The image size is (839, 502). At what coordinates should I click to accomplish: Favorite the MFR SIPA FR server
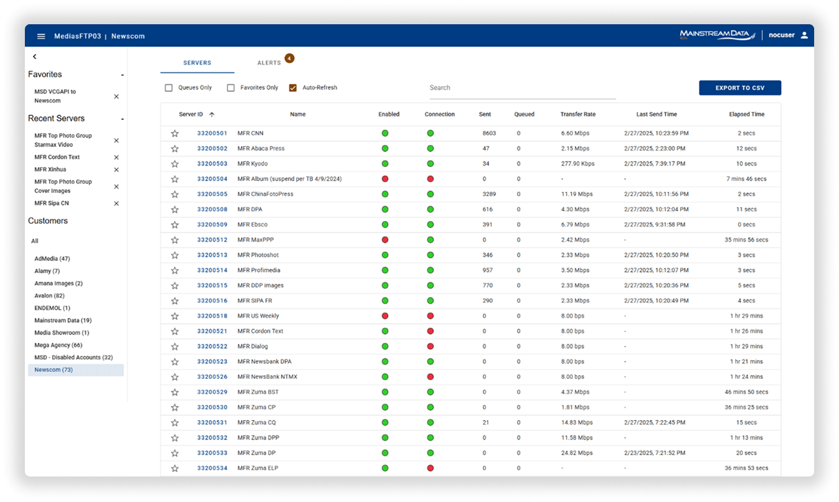coord(175,300)
